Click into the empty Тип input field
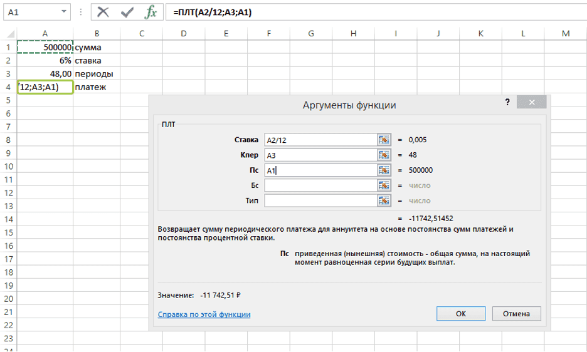This screenshot has height=352, width=587. (x=320, y=200)
